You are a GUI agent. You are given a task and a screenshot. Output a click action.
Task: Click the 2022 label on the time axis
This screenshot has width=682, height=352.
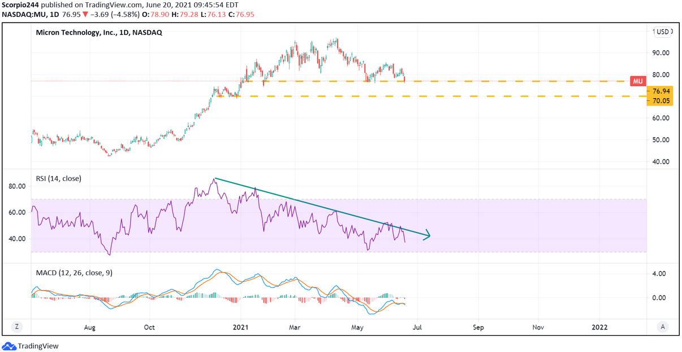point(600,327)
